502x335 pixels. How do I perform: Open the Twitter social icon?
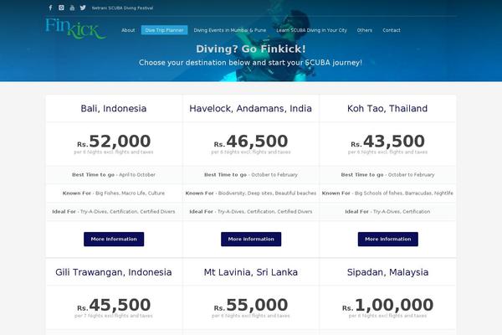pyautogui.click(x=83, y=8)
